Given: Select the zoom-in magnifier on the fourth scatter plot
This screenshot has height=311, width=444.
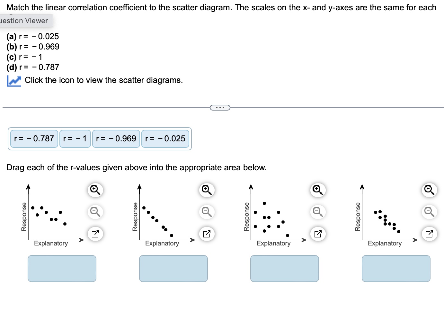Looking at the screenshot, I should pos(429,190).
